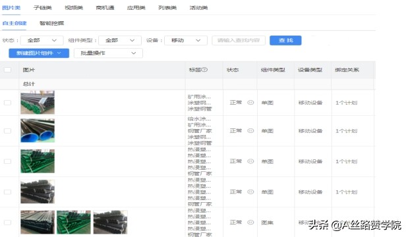Click the 状态 column header
Image resolution: width=408 pixels, height=237 pixels.
[x=233, y=70]
